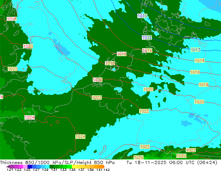
Task: Click the legend value 123
Action: point(18,170)
